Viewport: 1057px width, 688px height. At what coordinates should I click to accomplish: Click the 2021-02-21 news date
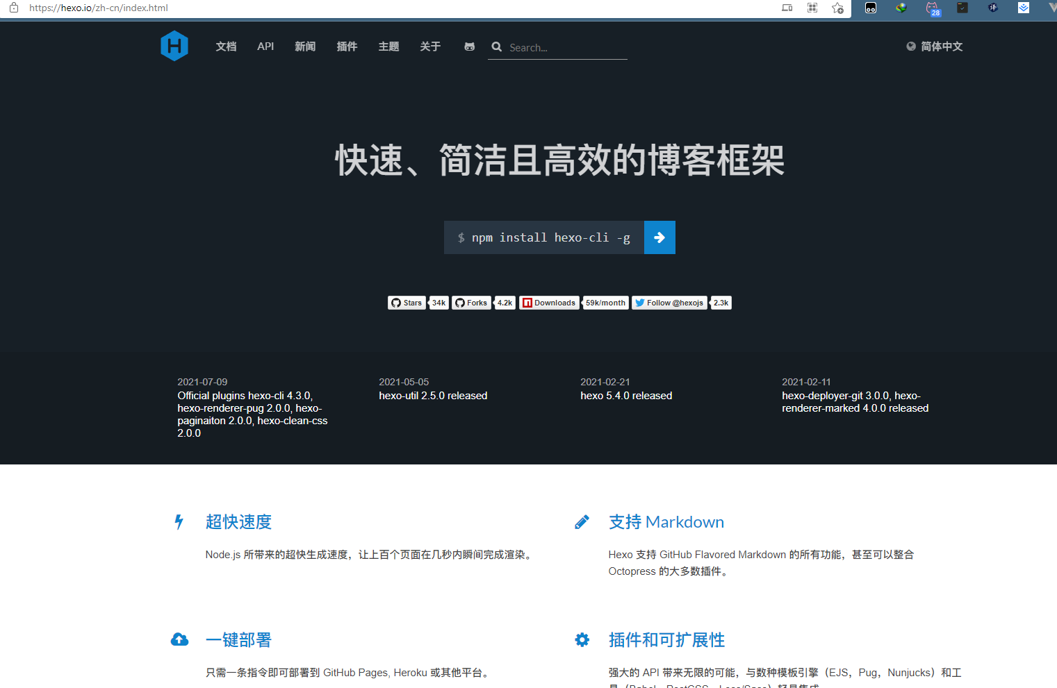tap(605, 382)
